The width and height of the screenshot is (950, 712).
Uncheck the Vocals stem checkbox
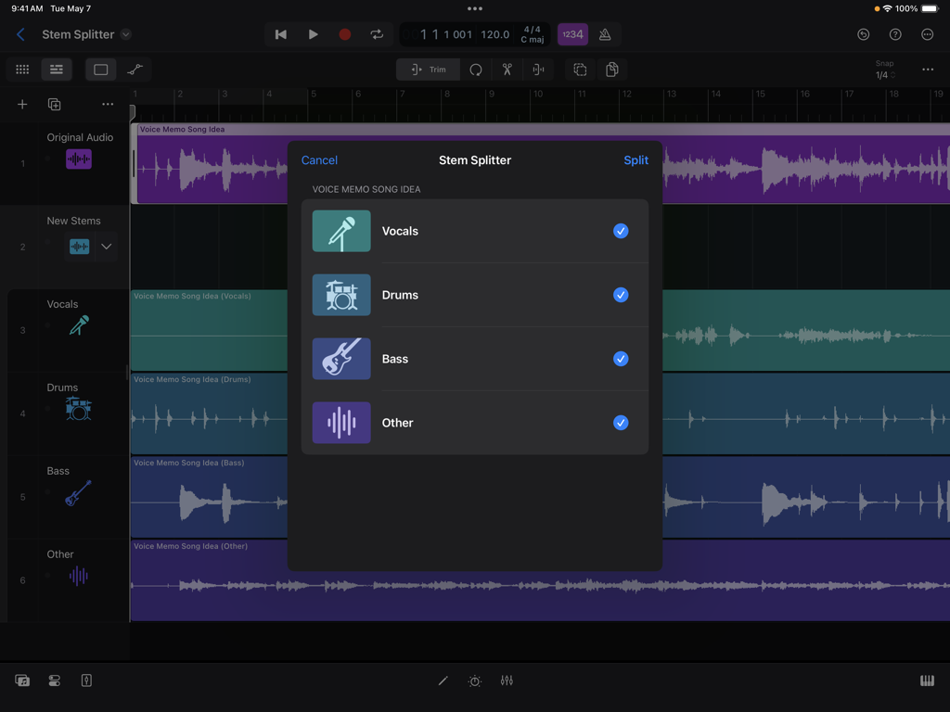(x=621, y=231)
